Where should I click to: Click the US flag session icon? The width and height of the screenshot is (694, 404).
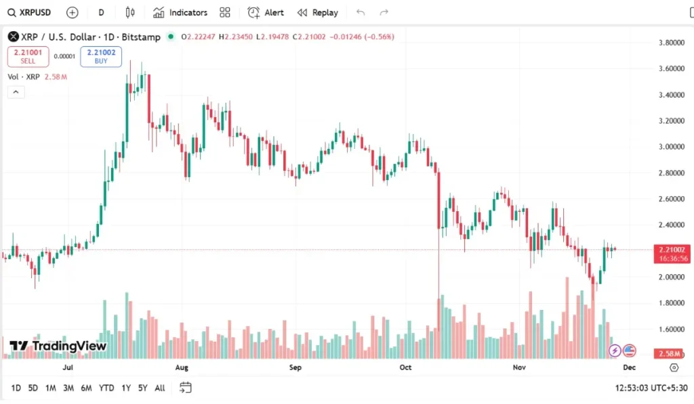point(632,350)
